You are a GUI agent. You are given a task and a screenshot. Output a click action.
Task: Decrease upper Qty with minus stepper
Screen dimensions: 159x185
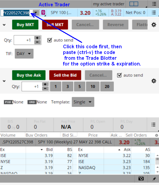[37, 42]
